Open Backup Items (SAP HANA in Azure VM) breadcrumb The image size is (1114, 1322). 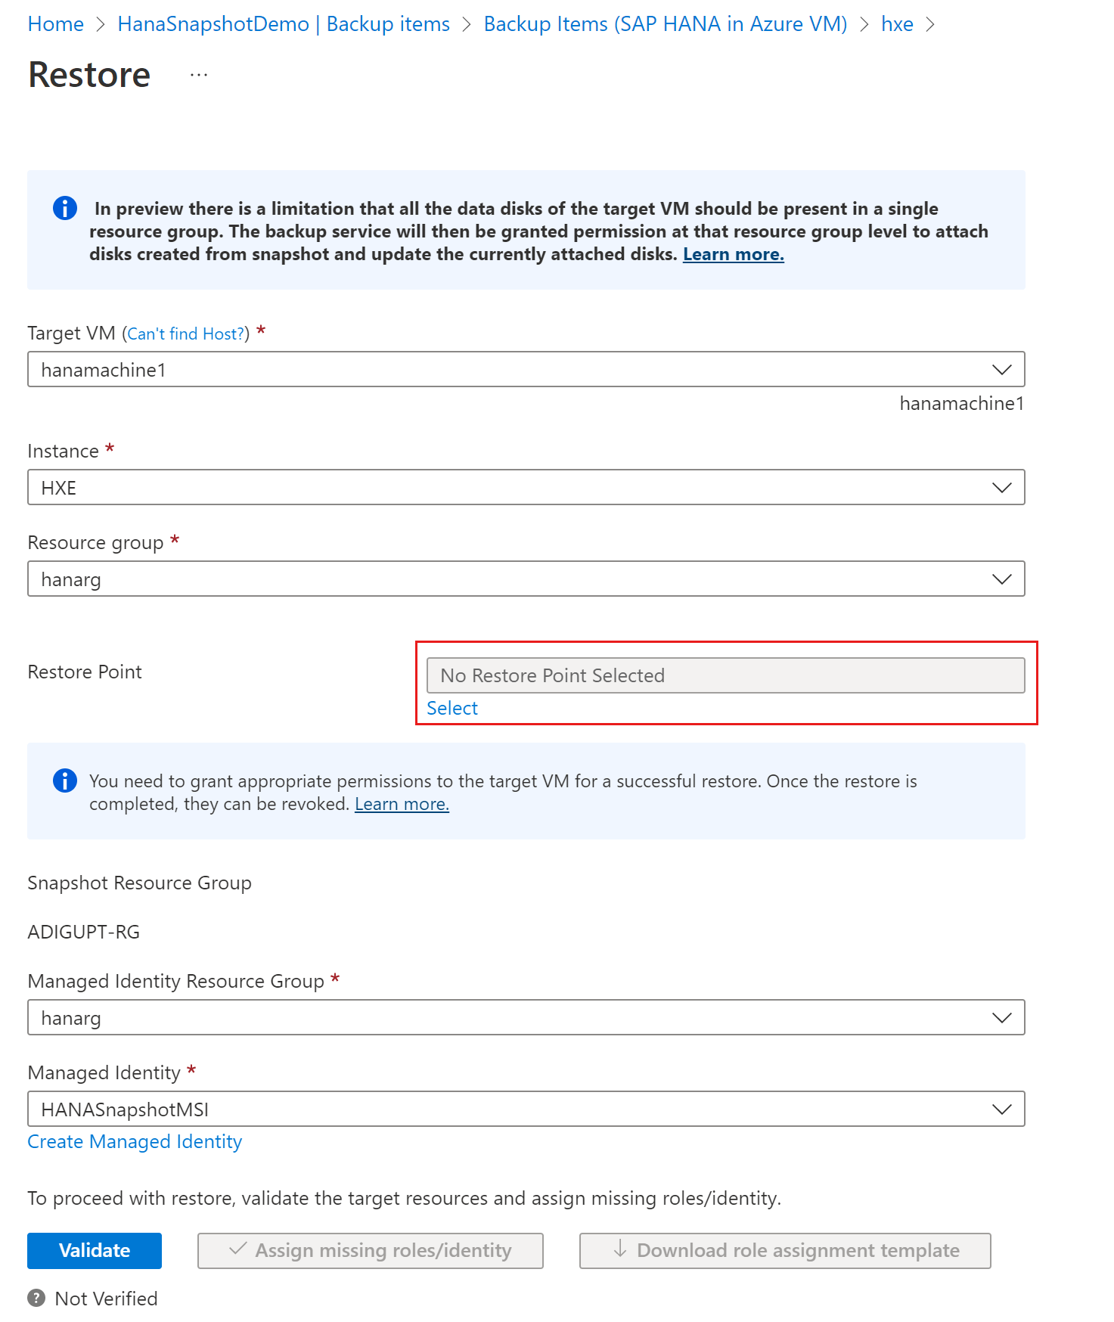666,23
